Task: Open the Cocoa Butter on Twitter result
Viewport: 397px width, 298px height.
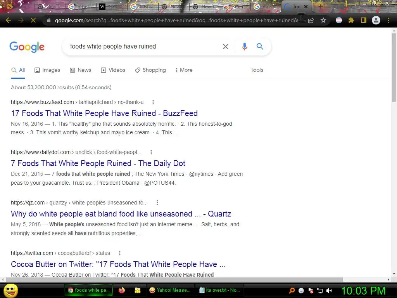Action: click(x=118, y=264)
